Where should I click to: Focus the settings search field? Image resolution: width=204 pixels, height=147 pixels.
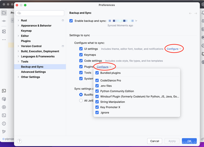click(40, 13)
